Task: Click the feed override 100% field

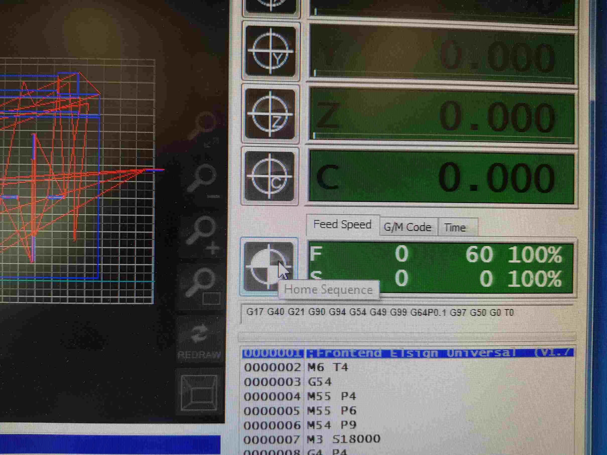Action: (x=534, y=255)
